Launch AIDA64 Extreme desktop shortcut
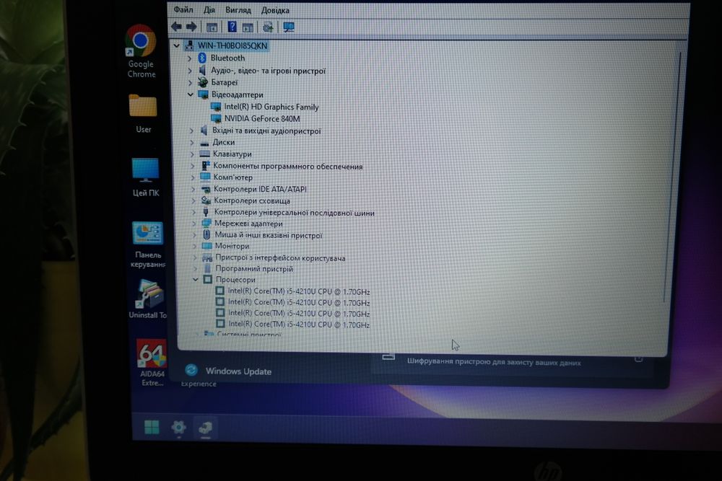Image resolution: width=722 pixels, height=481 pixels. click(152, 362)
